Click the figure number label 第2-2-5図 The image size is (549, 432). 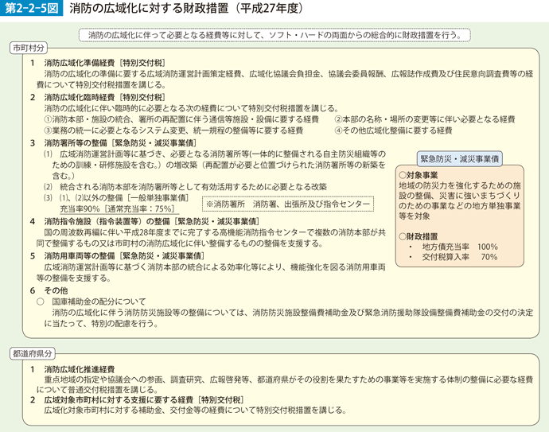(x=32, y=8)
